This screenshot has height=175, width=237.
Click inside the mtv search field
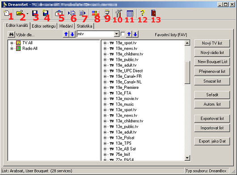pyautogui.click(x=96, y=34)
